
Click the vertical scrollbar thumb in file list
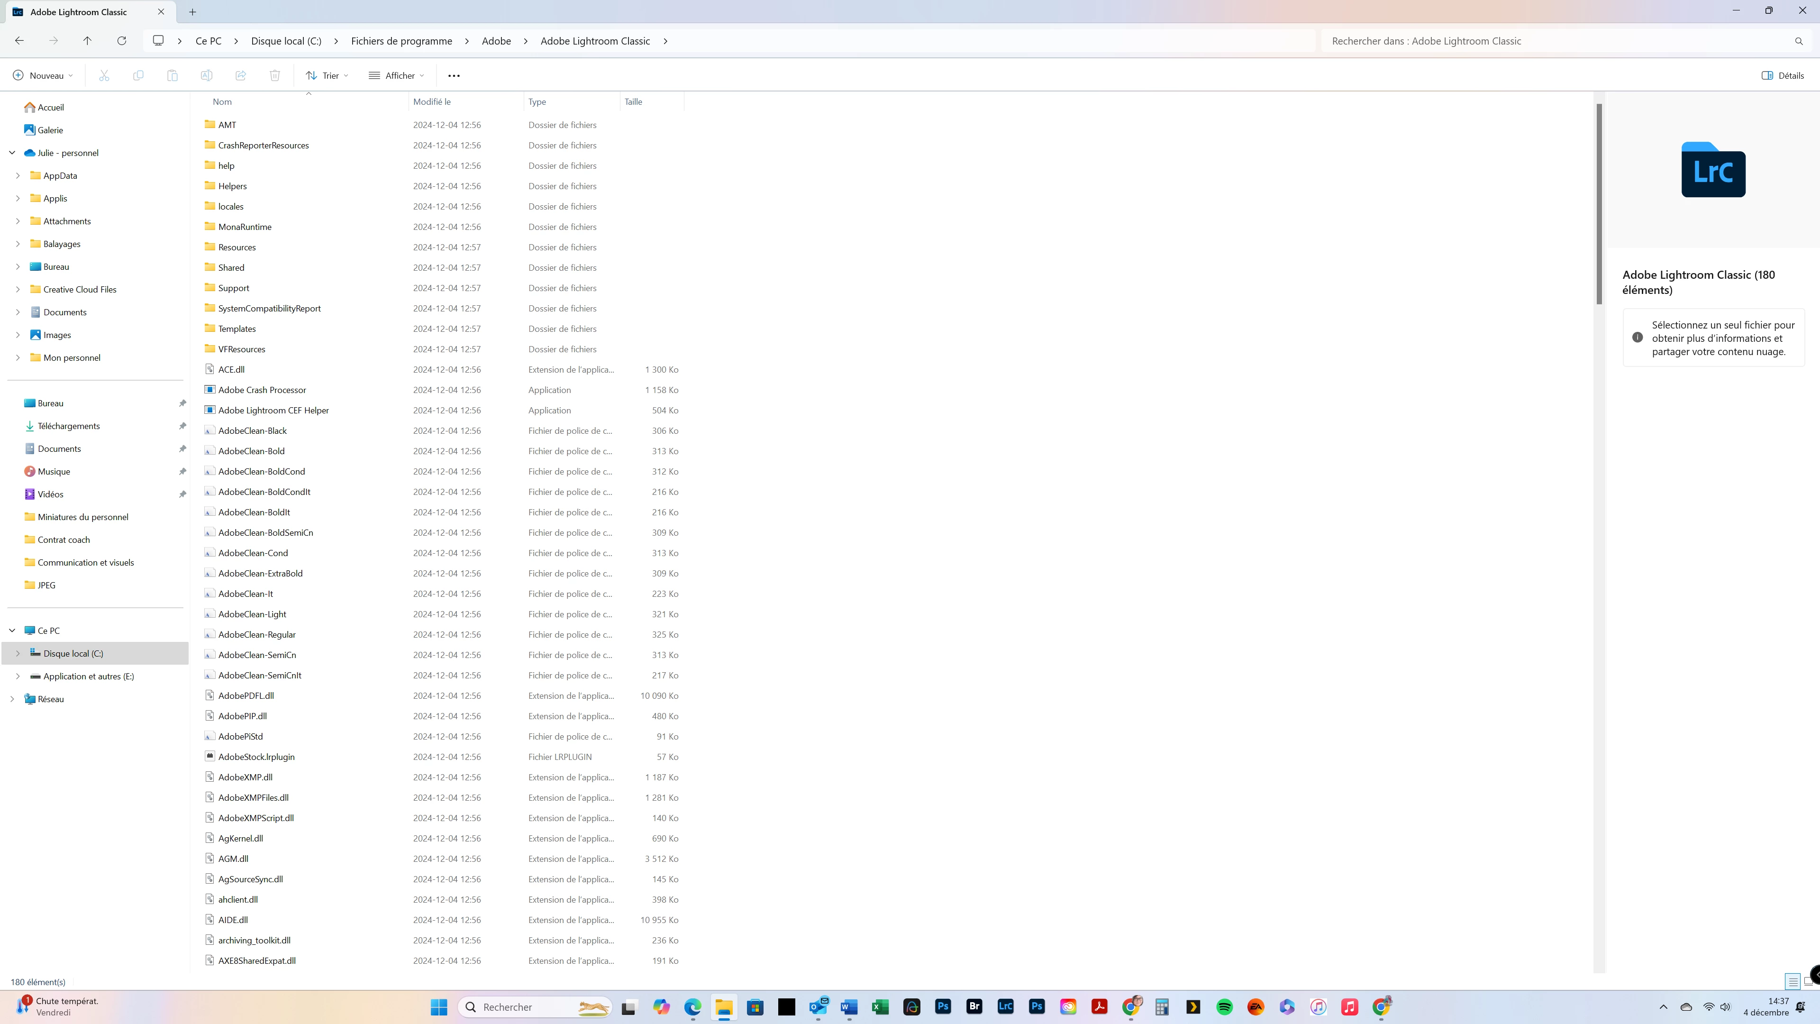coord(1599,205)
